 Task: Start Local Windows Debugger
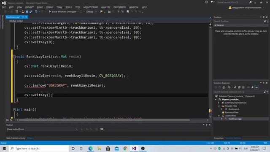click(63, 12)
